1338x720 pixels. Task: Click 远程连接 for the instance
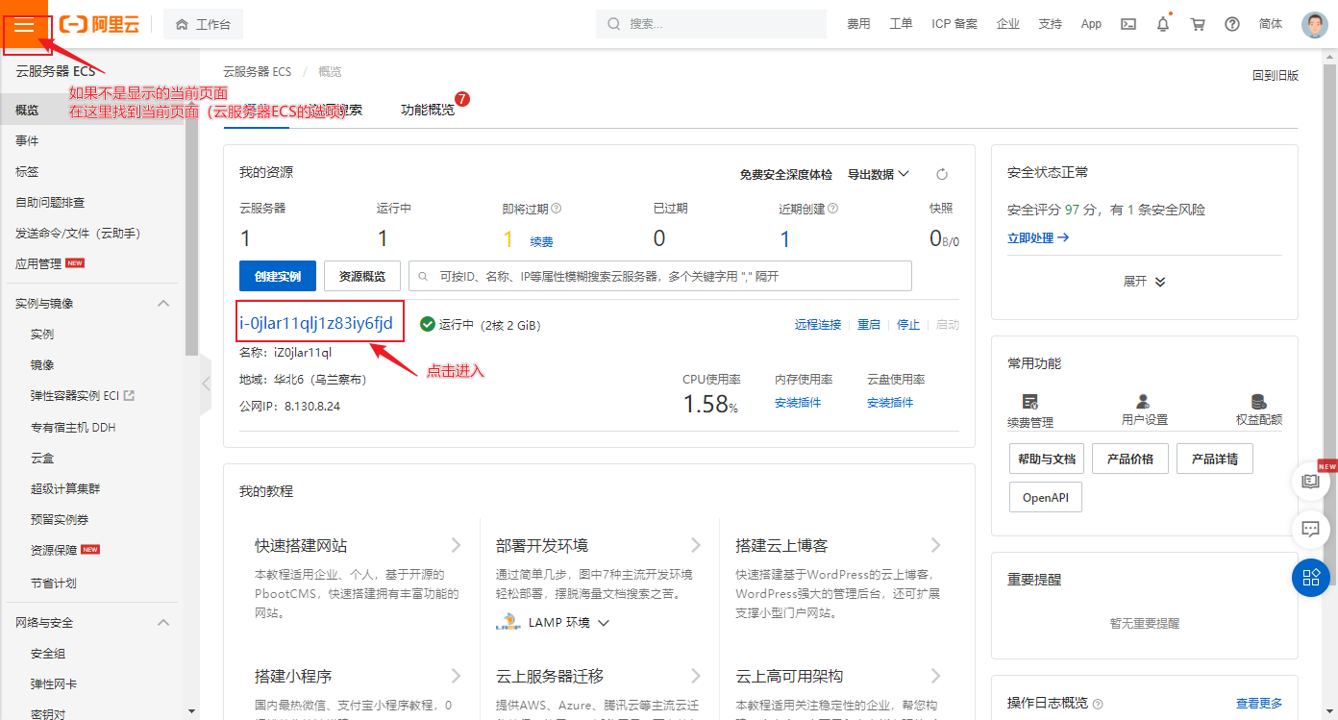[x=818, y=325]
